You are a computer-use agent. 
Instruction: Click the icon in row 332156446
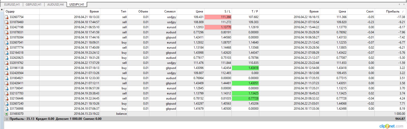7,98
